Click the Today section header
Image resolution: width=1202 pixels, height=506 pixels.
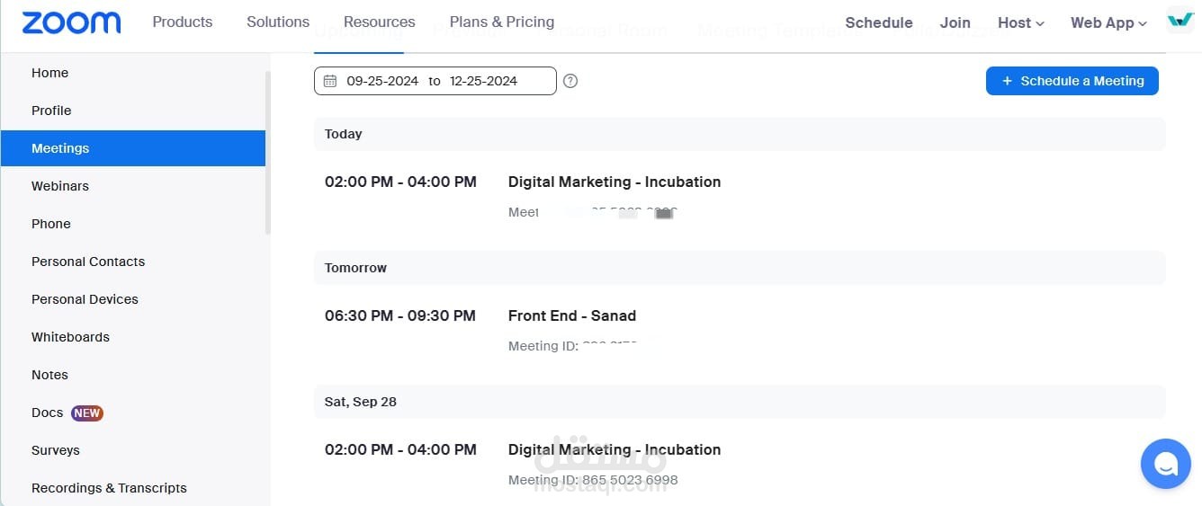pos(740,134)
